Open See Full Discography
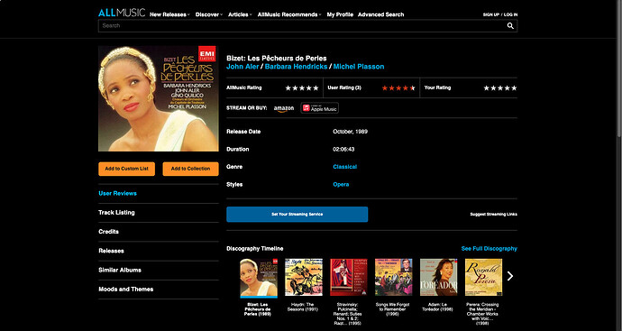 pyautogui.click(x=489, y=249)
